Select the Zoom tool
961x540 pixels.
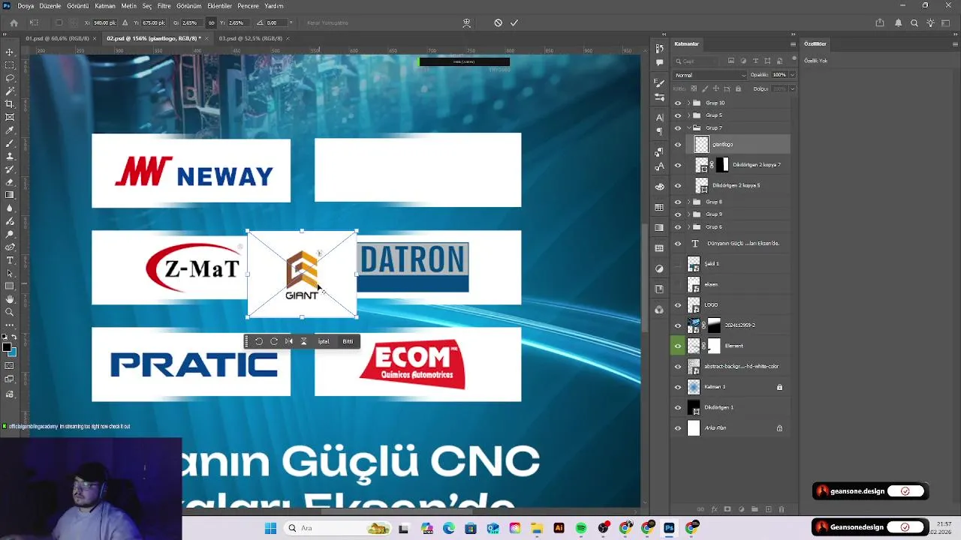(10, 312)
